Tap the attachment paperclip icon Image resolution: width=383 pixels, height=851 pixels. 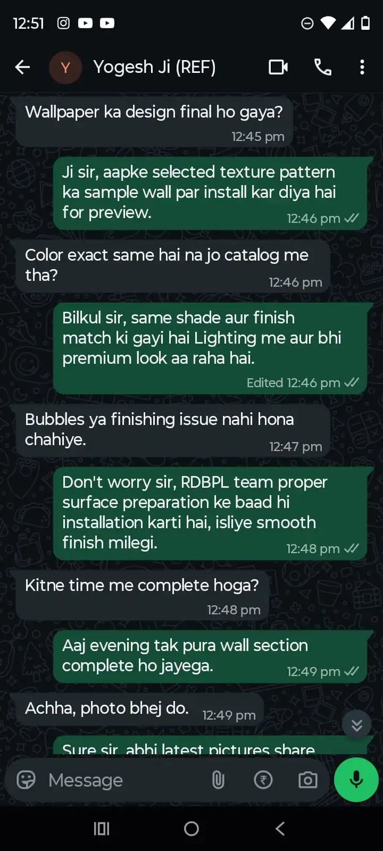(x=218, y=780)
